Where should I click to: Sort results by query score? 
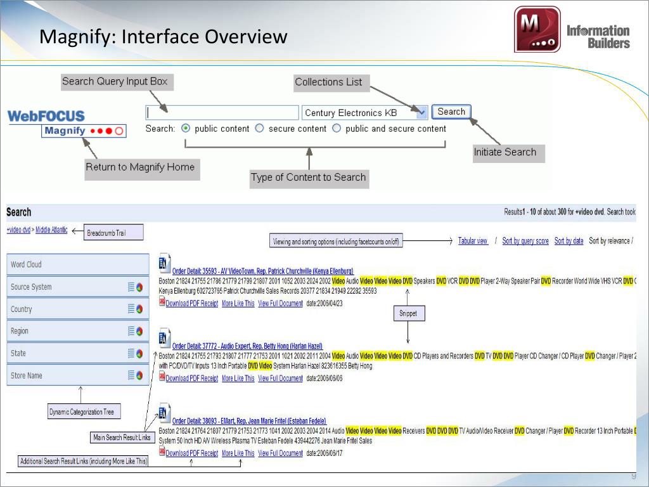coord(525,241)
